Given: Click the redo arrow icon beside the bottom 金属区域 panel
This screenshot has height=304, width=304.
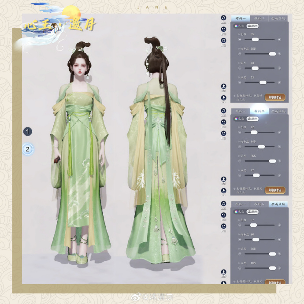Looking at the screenshot, I should tap(223, 226).
